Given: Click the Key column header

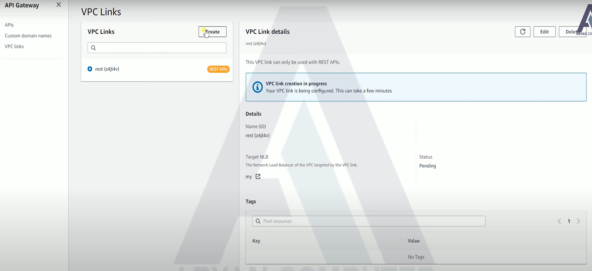Looking at the screenshot, I should tap(256, 241).
